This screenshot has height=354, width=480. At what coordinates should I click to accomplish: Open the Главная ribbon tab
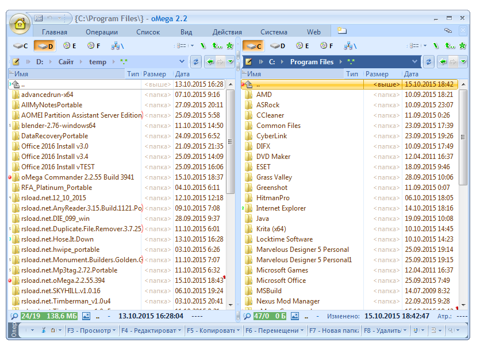click(55, 32)
